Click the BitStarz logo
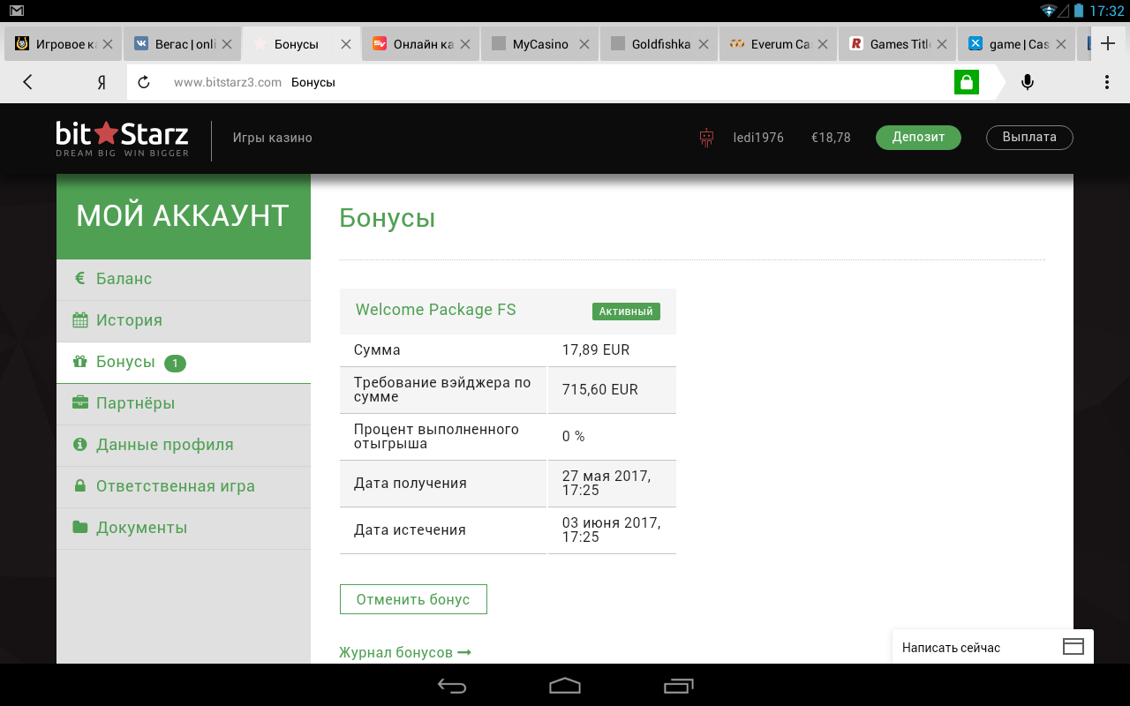The width and height of the screenshot is (1130, 706). (x=122, y=139)
